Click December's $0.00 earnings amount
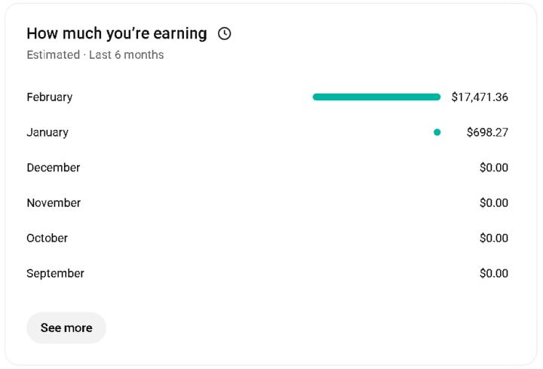 click(494, 168)
